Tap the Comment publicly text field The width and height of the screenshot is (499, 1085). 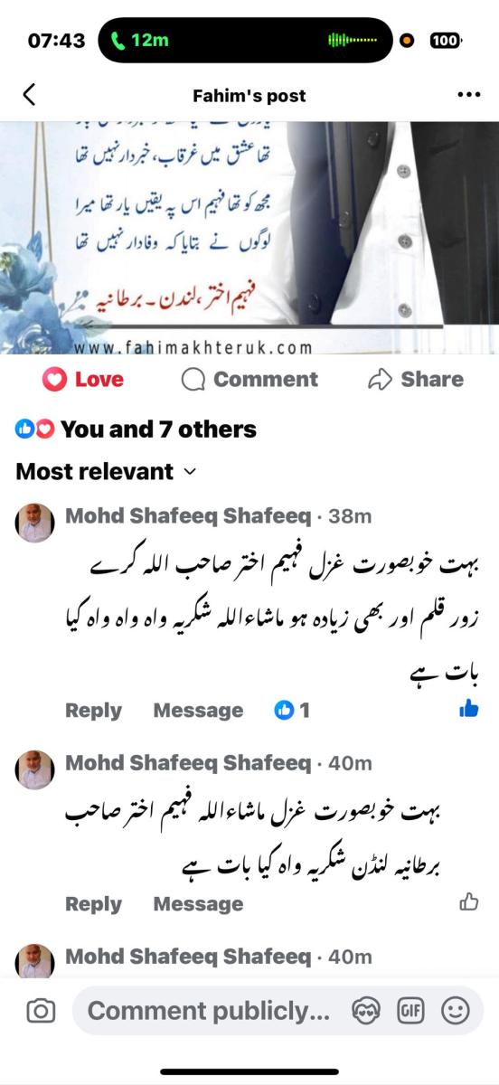208,1011
